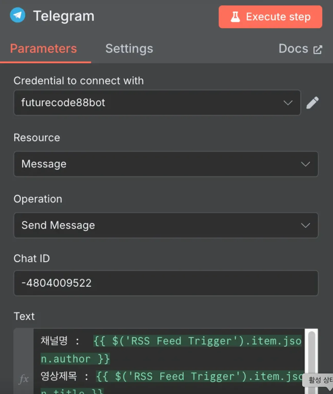Screen dimensions: 333x394
Task: Click the Text parameter label
Action: [x=24, y=316]
